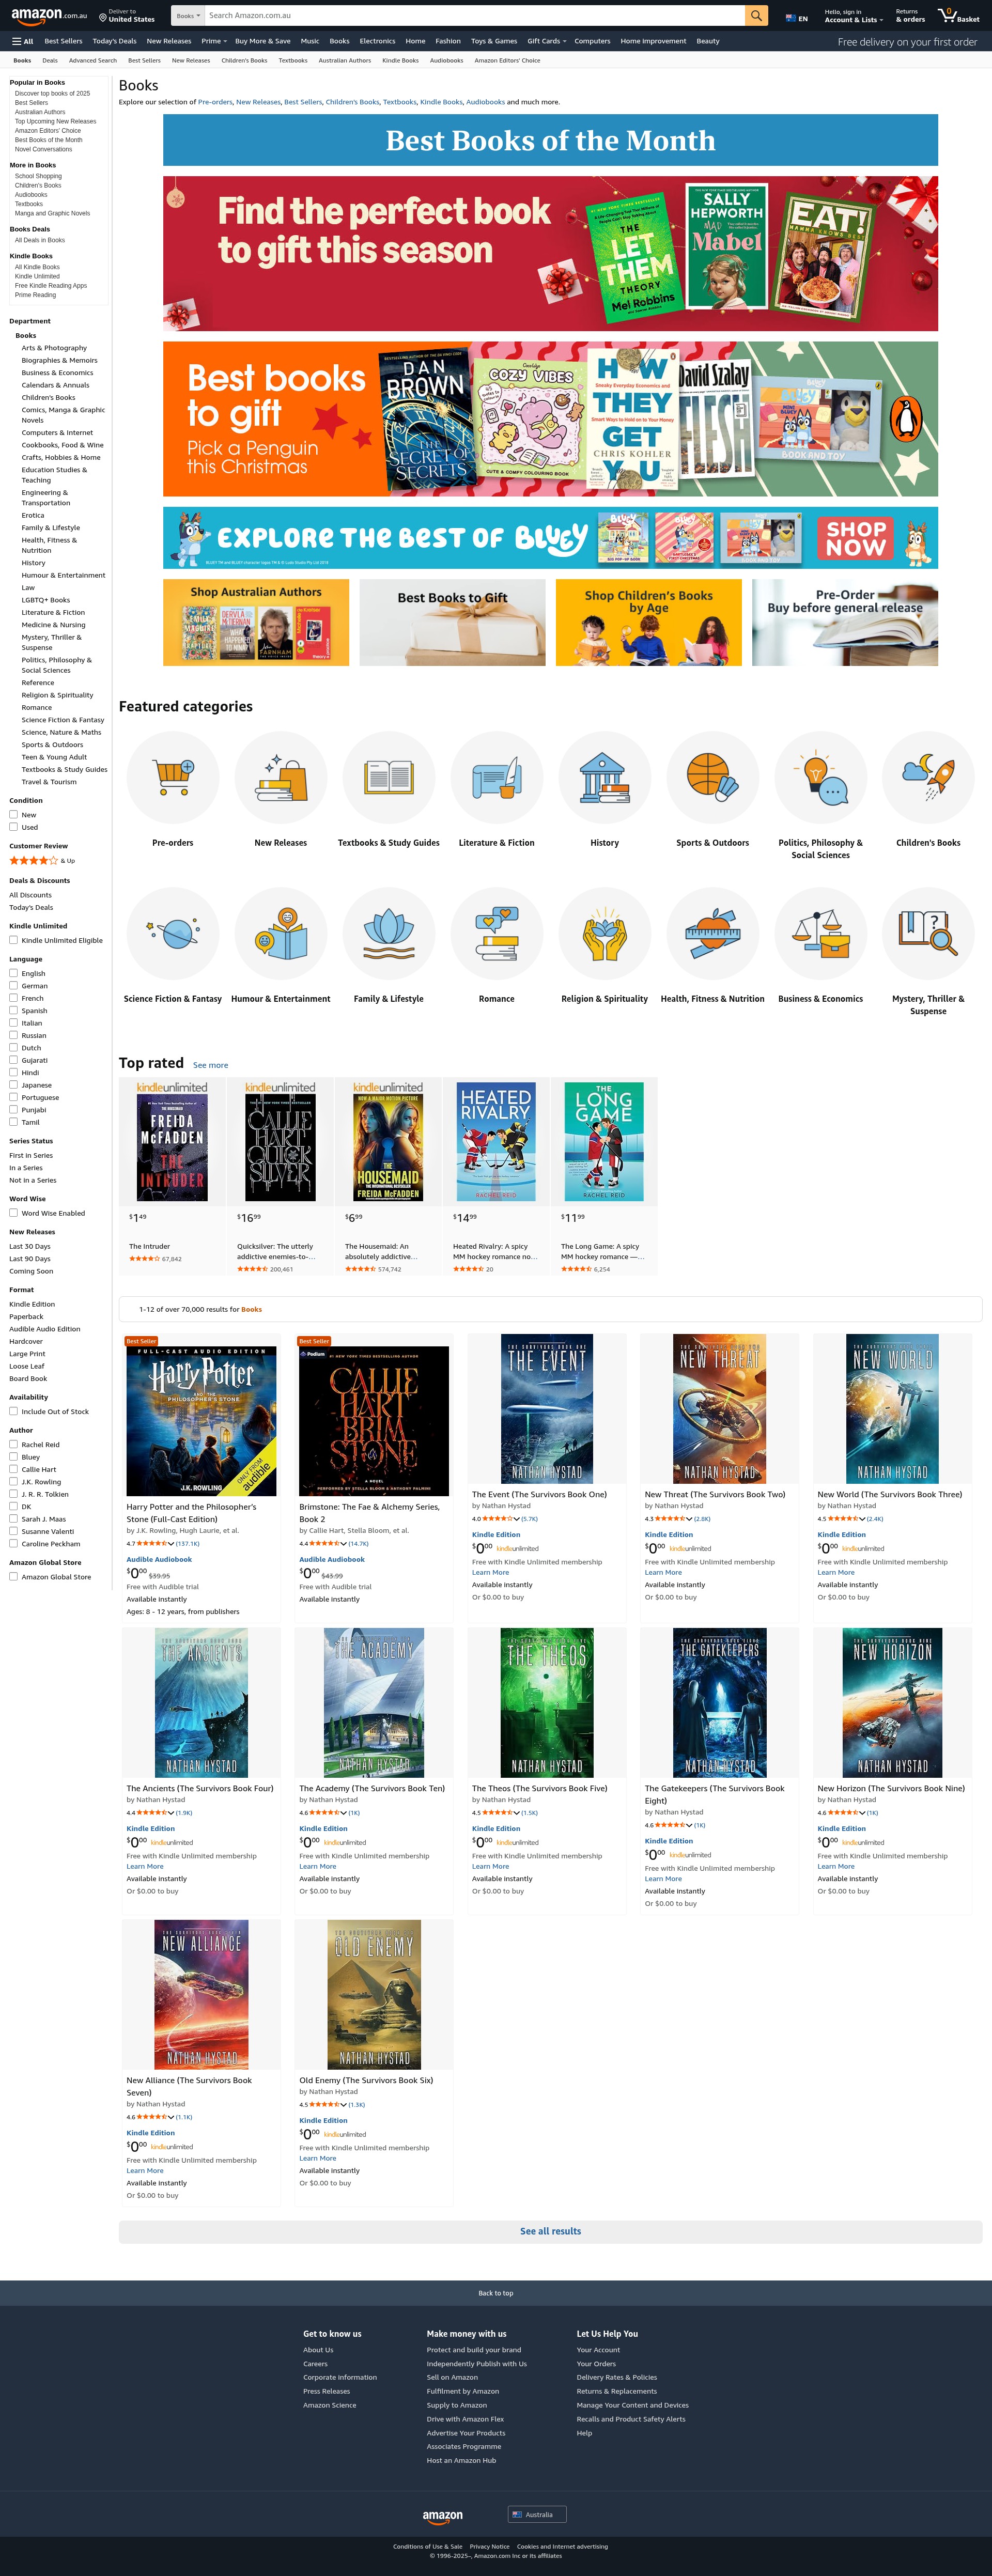The height and width of the screenshot is (2576, 992).
Task: Click the Amazon.com.au logo in the header
Action: coord(49,16)
